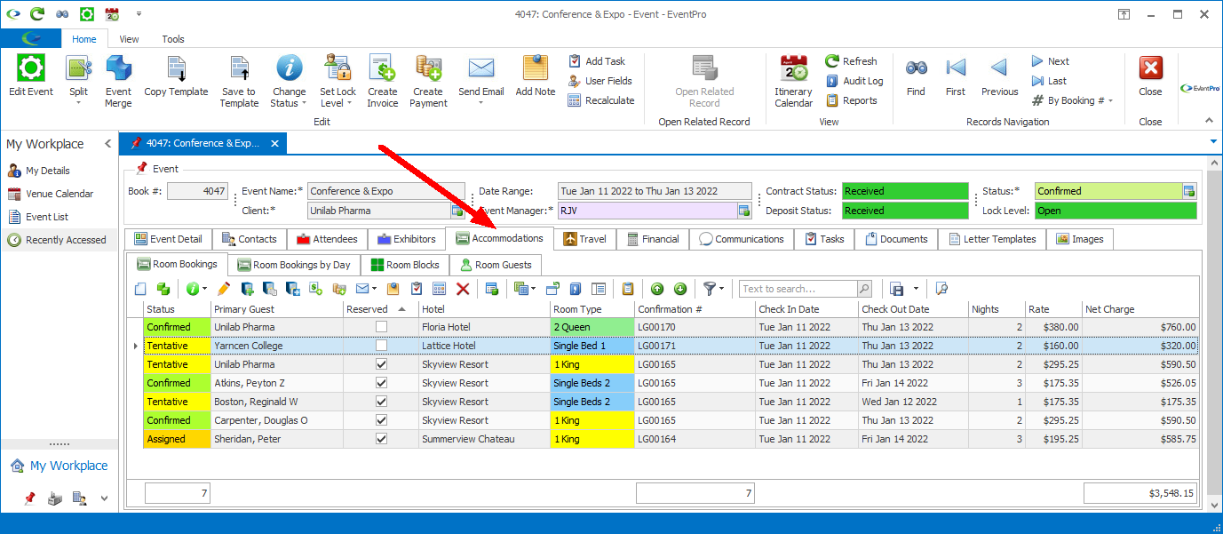
Task: Open the Financial tab
Action: coord(653,239)
